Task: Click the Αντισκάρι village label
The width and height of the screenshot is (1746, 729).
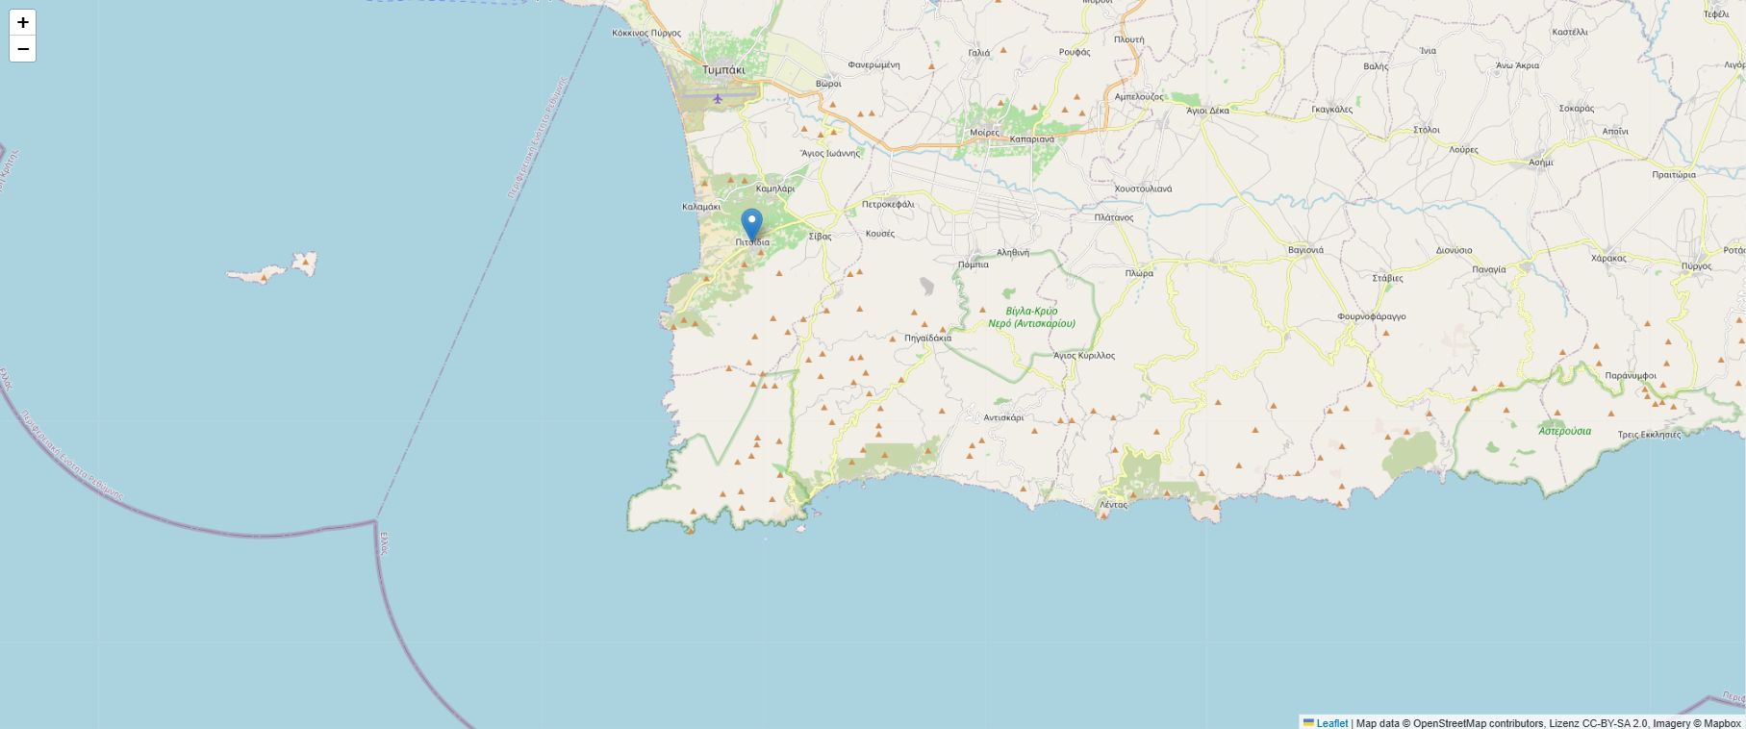Action: pos(1003,417)
